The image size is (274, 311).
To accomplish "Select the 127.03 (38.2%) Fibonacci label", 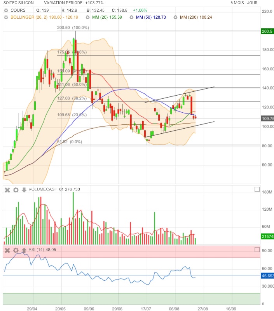I will [x=72, y=98].
